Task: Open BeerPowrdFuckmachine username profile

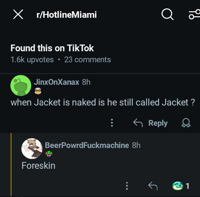Action: (87, 145)
